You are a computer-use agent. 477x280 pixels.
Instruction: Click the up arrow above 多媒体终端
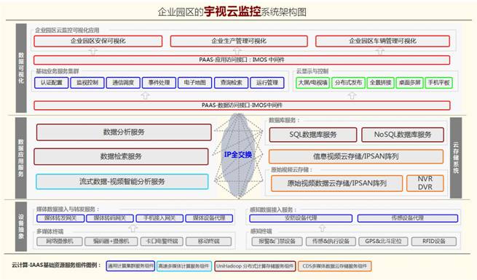pos(133,228)
